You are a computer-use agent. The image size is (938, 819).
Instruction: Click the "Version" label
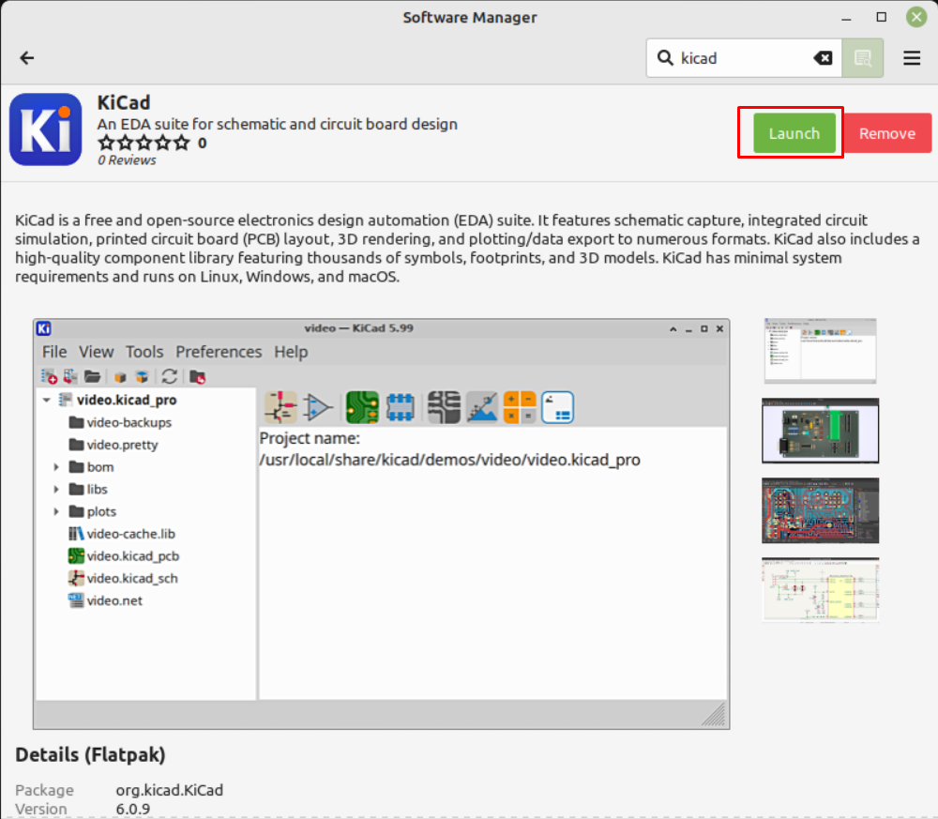tap(40, 809)
